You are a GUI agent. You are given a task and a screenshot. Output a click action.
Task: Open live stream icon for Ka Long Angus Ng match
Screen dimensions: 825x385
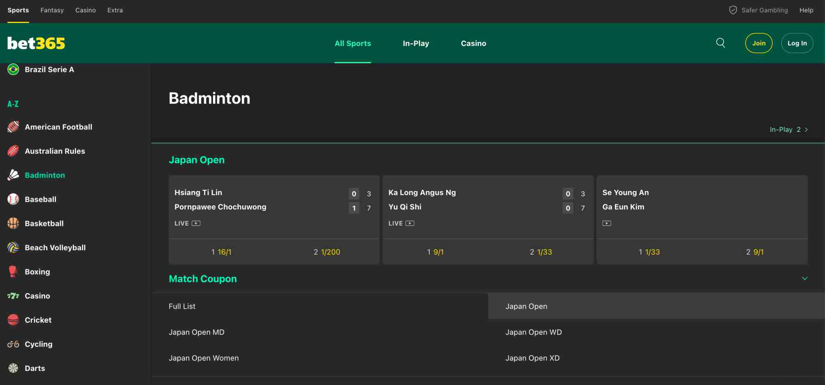point(410,224)
